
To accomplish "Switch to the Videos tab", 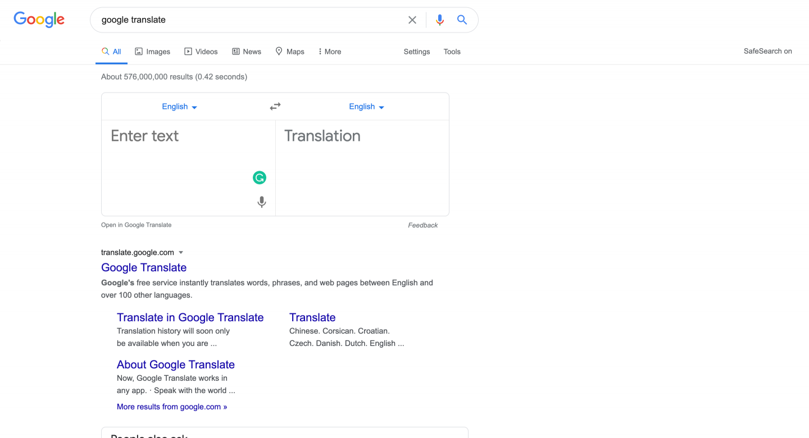I will tap(201, 52).
